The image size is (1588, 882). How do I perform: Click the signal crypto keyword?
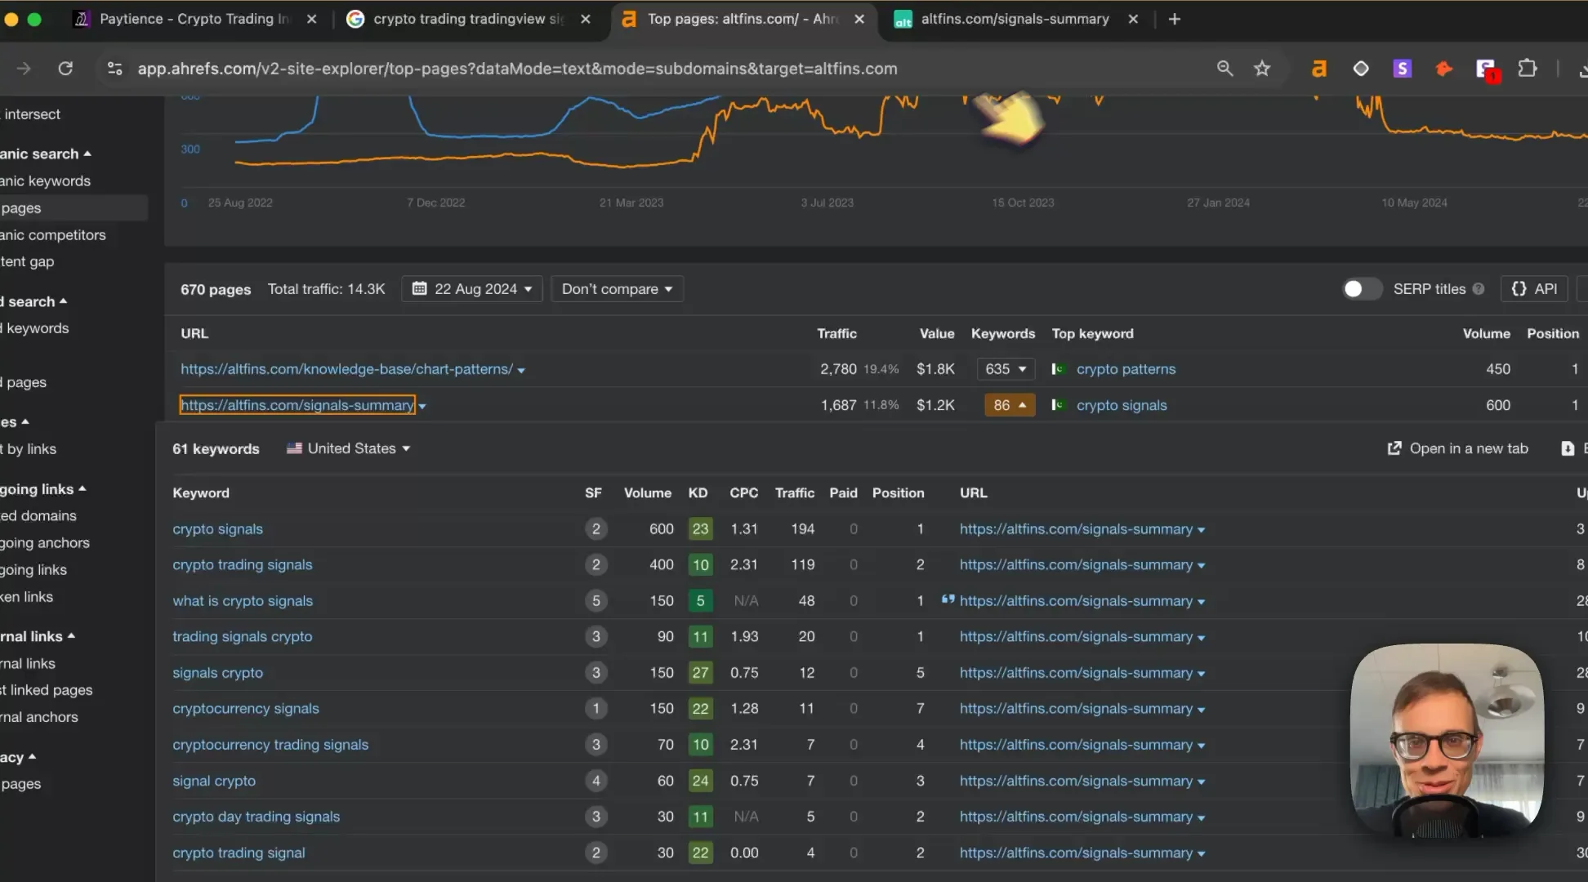coord(214,781)
